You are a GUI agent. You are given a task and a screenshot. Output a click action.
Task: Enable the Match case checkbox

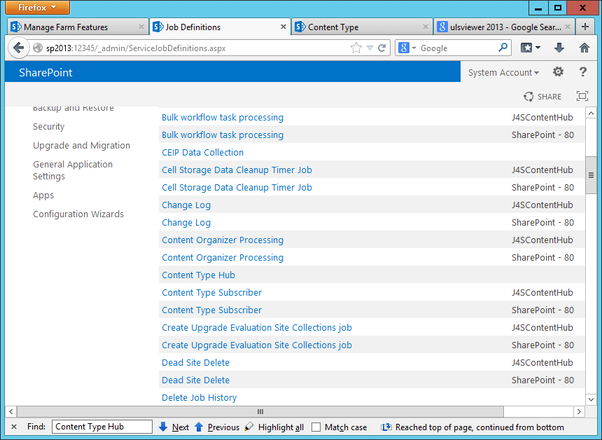(x=316, y=427)
